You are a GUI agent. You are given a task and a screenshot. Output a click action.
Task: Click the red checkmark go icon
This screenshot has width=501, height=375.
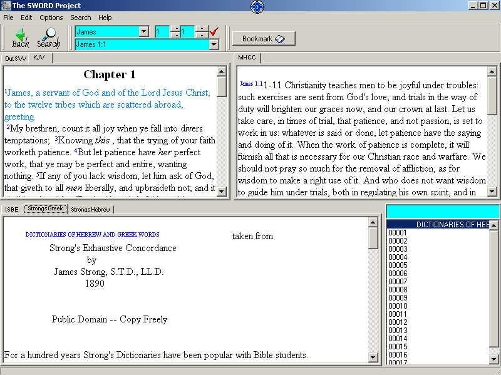[x=214, y=32]
